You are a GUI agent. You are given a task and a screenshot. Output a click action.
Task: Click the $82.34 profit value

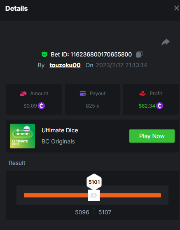(147, 106)
